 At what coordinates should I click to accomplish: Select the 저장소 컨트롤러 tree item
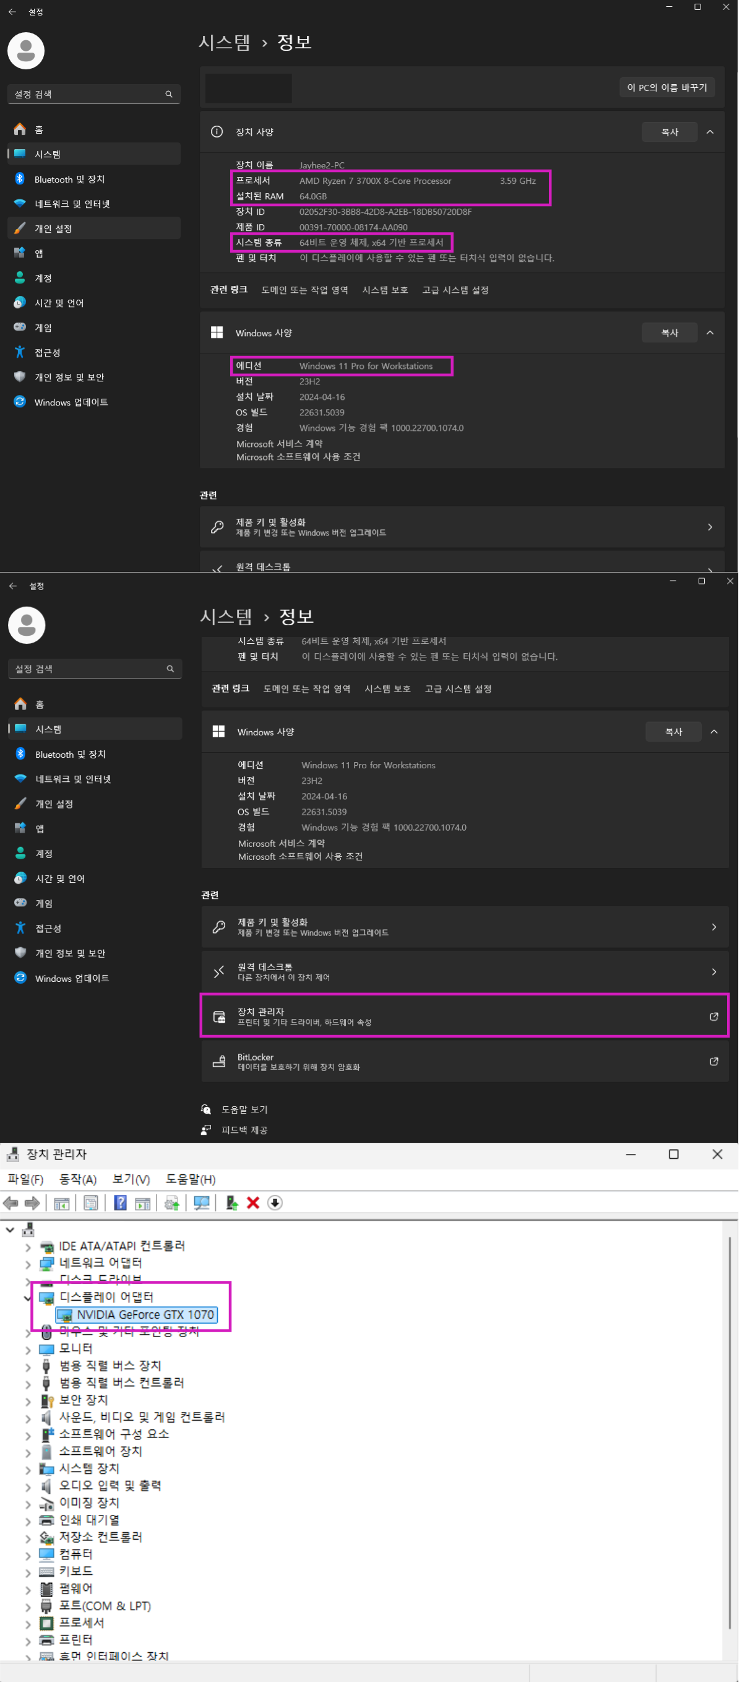(100, 1537)
